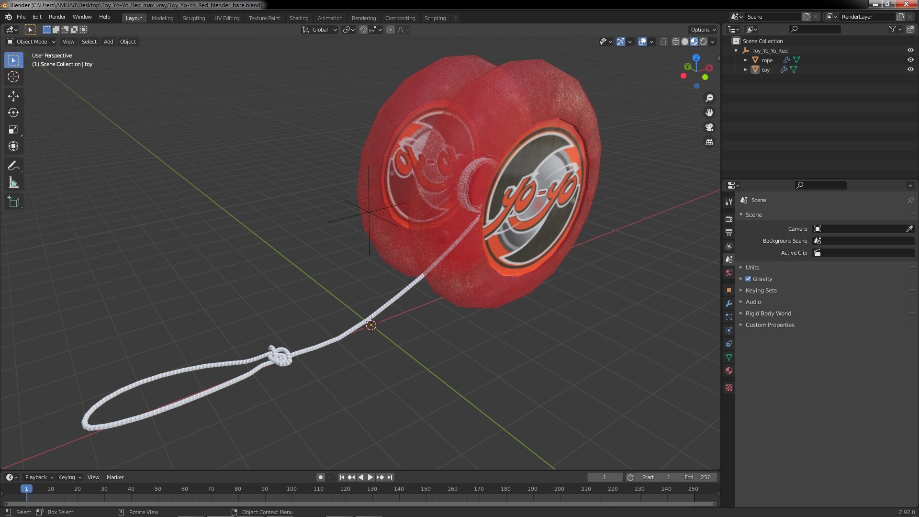The image size is (919, 517).
Task: Switch to the UV Editing workspace tab
Action: pyautogui.click(x=226, y=18)
